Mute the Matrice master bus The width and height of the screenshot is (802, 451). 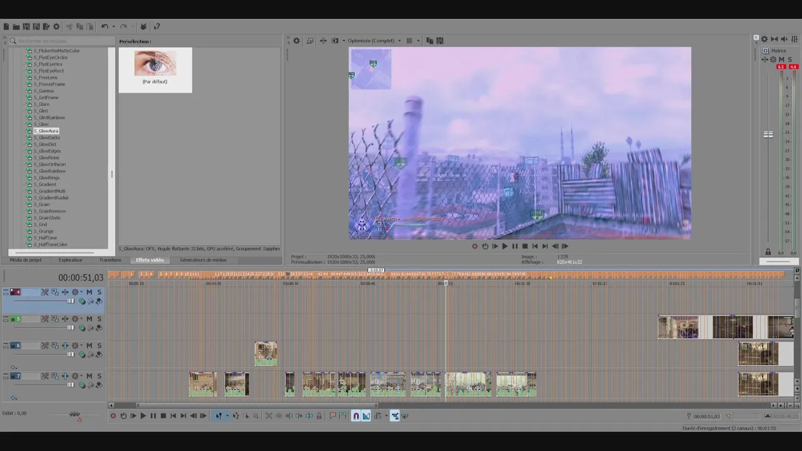(x=781, y=60)
